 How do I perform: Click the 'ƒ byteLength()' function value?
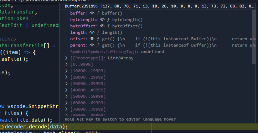click(125, 20)
